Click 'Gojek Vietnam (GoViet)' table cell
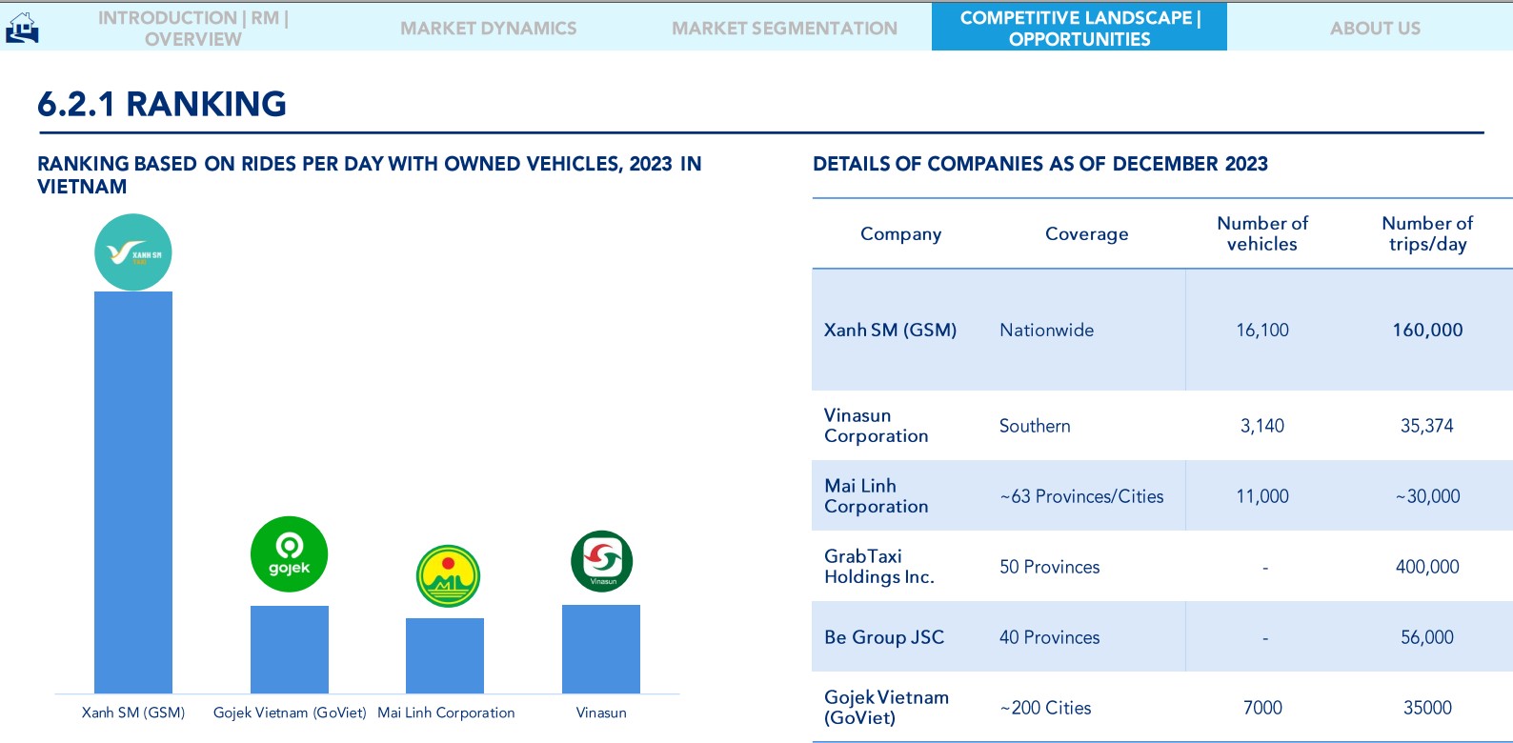Screen dimensions: 1513x743 pyautogui.click(x=886, y=708)
